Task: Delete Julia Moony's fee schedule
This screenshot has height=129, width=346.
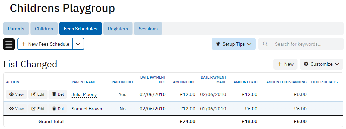Action: (x=58, y=94)
